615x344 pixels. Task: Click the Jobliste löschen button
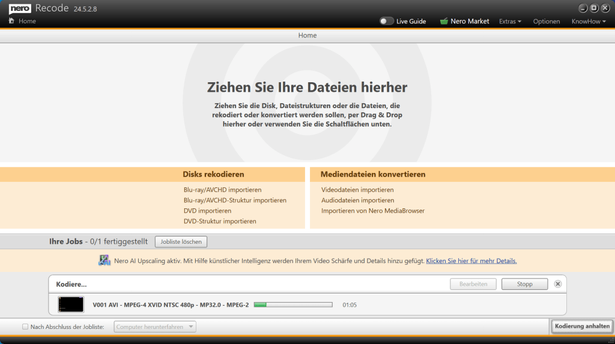181,241
